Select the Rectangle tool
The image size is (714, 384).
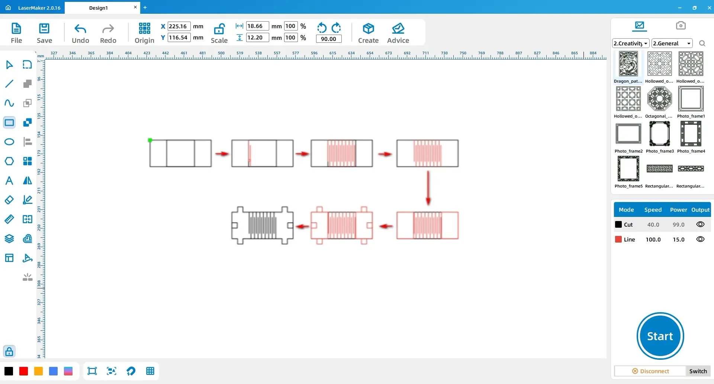(9, 122)
